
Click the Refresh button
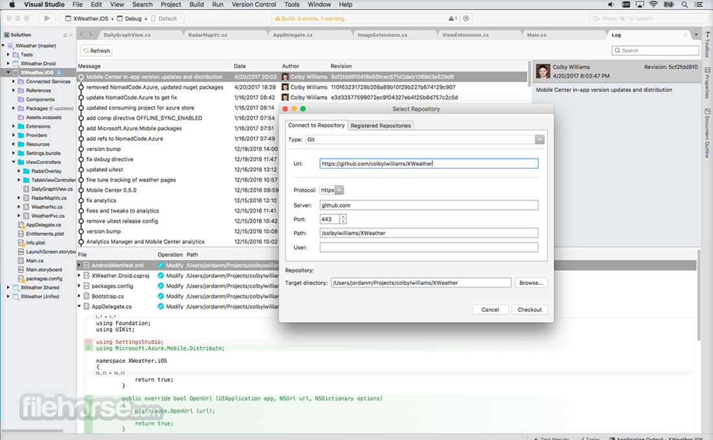[x=97, y=51]
